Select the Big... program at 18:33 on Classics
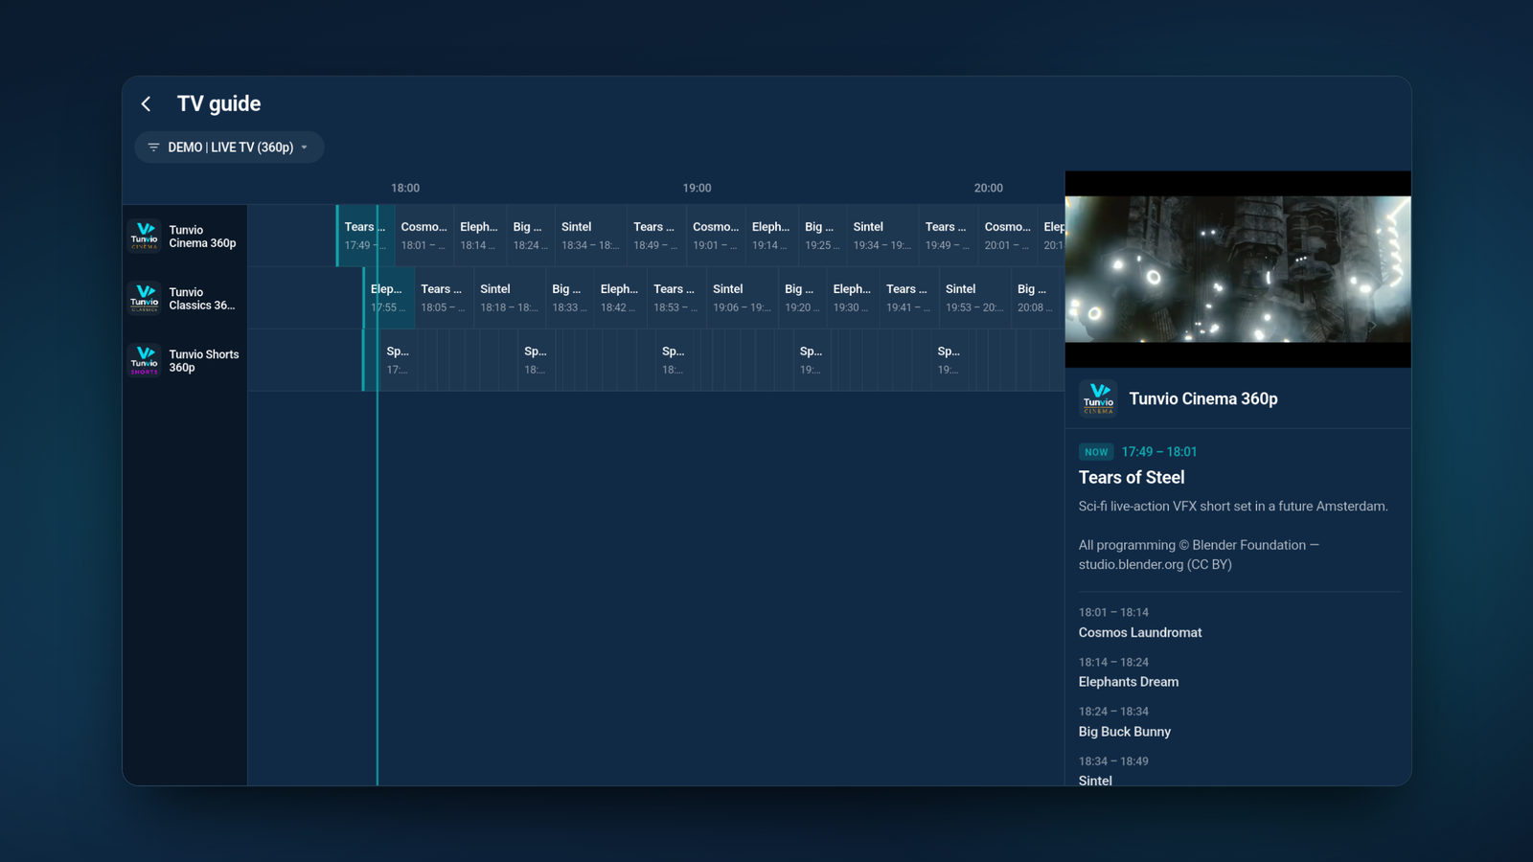This screenshot has width=1533, height=862. click(x=569, y=298)
